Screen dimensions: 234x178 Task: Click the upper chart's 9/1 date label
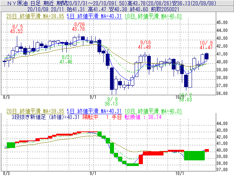(93, 97)
